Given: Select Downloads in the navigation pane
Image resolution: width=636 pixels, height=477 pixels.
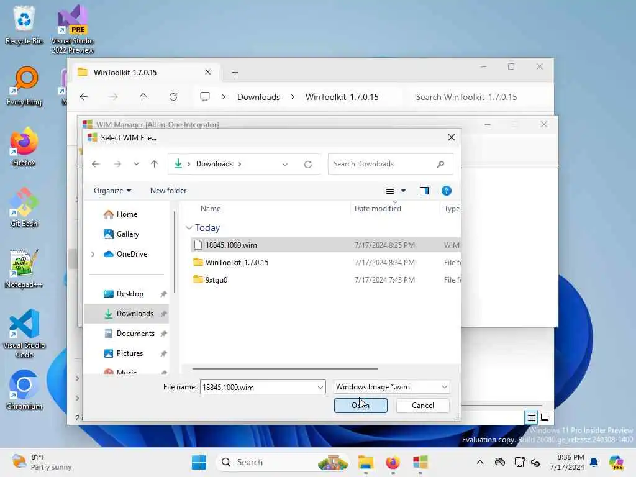Looking at the screenshot, I should tap(126, 314).
